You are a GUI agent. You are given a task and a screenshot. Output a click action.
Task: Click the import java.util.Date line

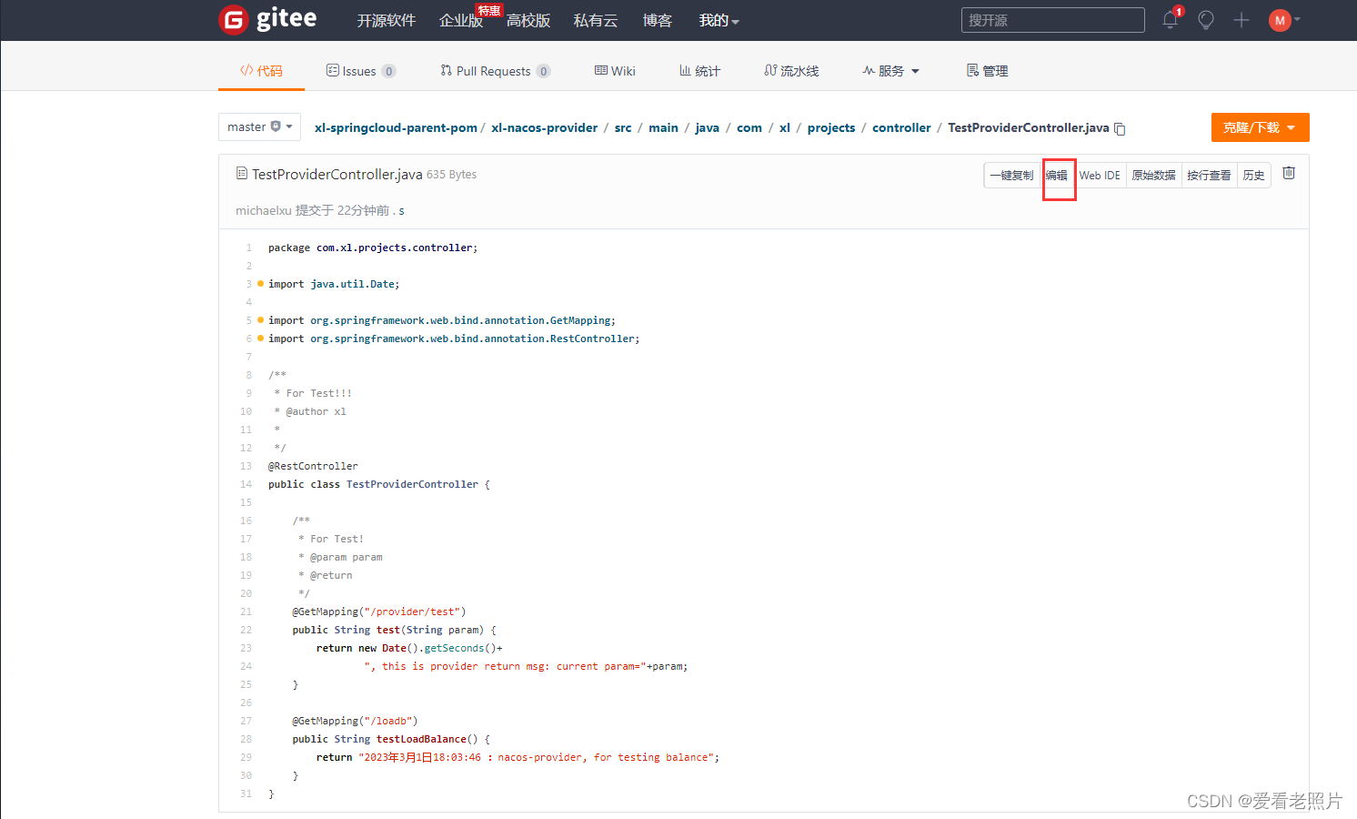coord(334,284)
